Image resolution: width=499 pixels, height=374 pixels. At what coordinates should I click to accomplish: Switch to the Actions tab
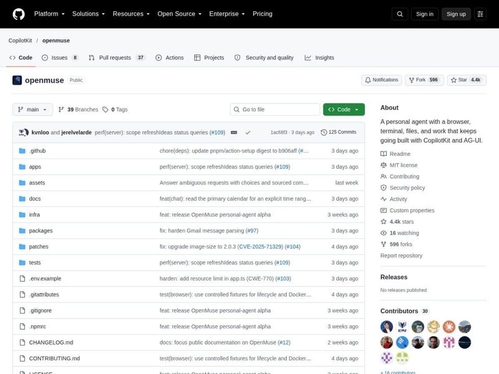[x=170, y=57]
